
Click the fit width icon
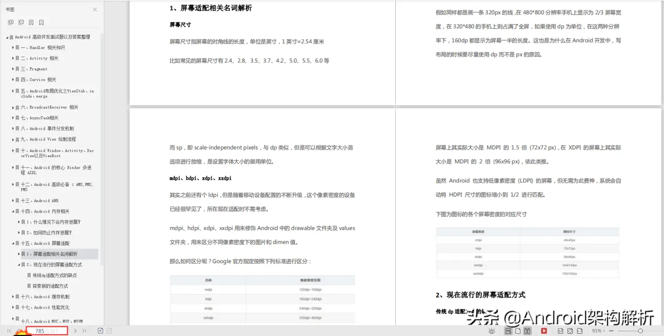click(580, 331)
